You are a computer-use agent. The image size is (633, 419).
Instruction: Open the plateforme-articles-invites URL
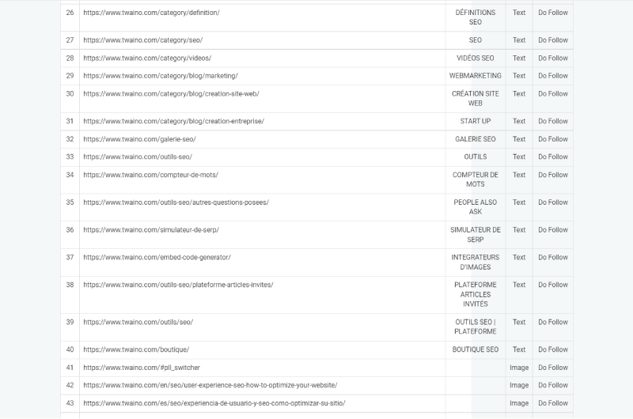(178, 285)
